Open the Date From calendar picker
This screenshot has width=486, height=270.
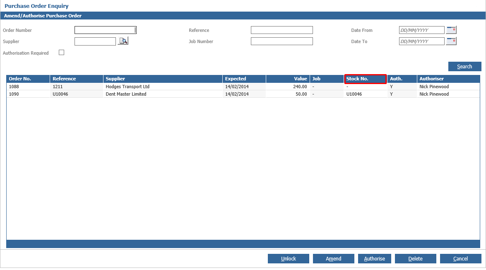click(451, 30)
